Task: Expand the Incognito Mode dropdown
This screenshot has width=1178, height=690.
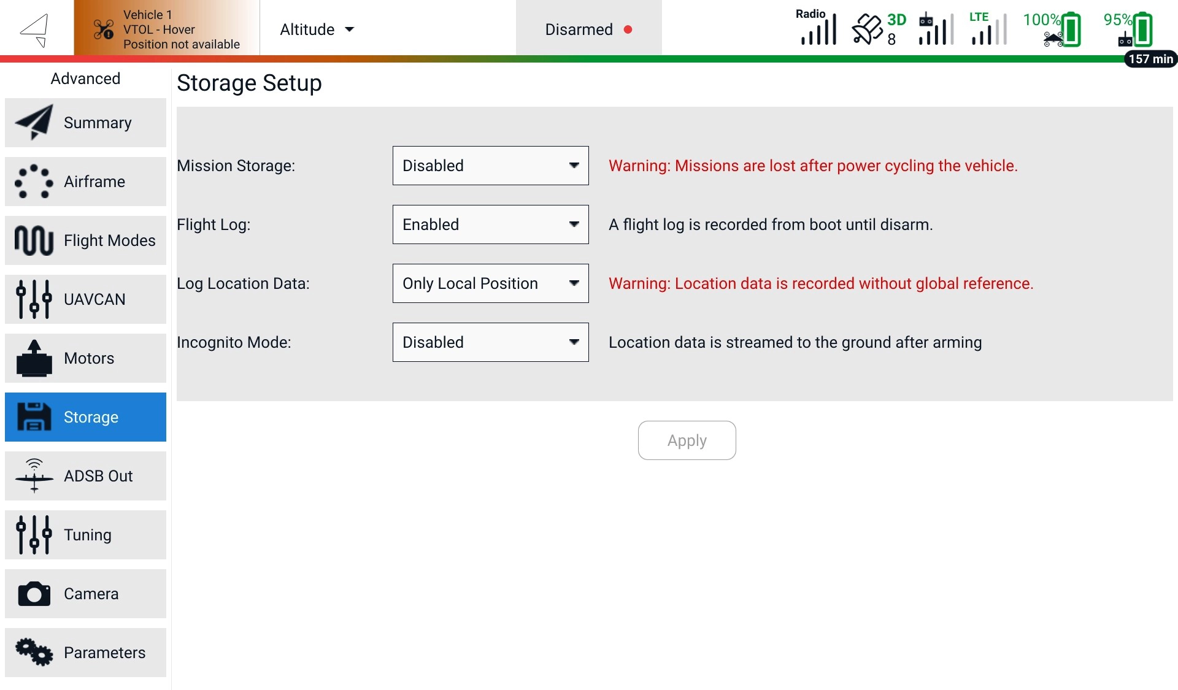Action: coord(490,342)
